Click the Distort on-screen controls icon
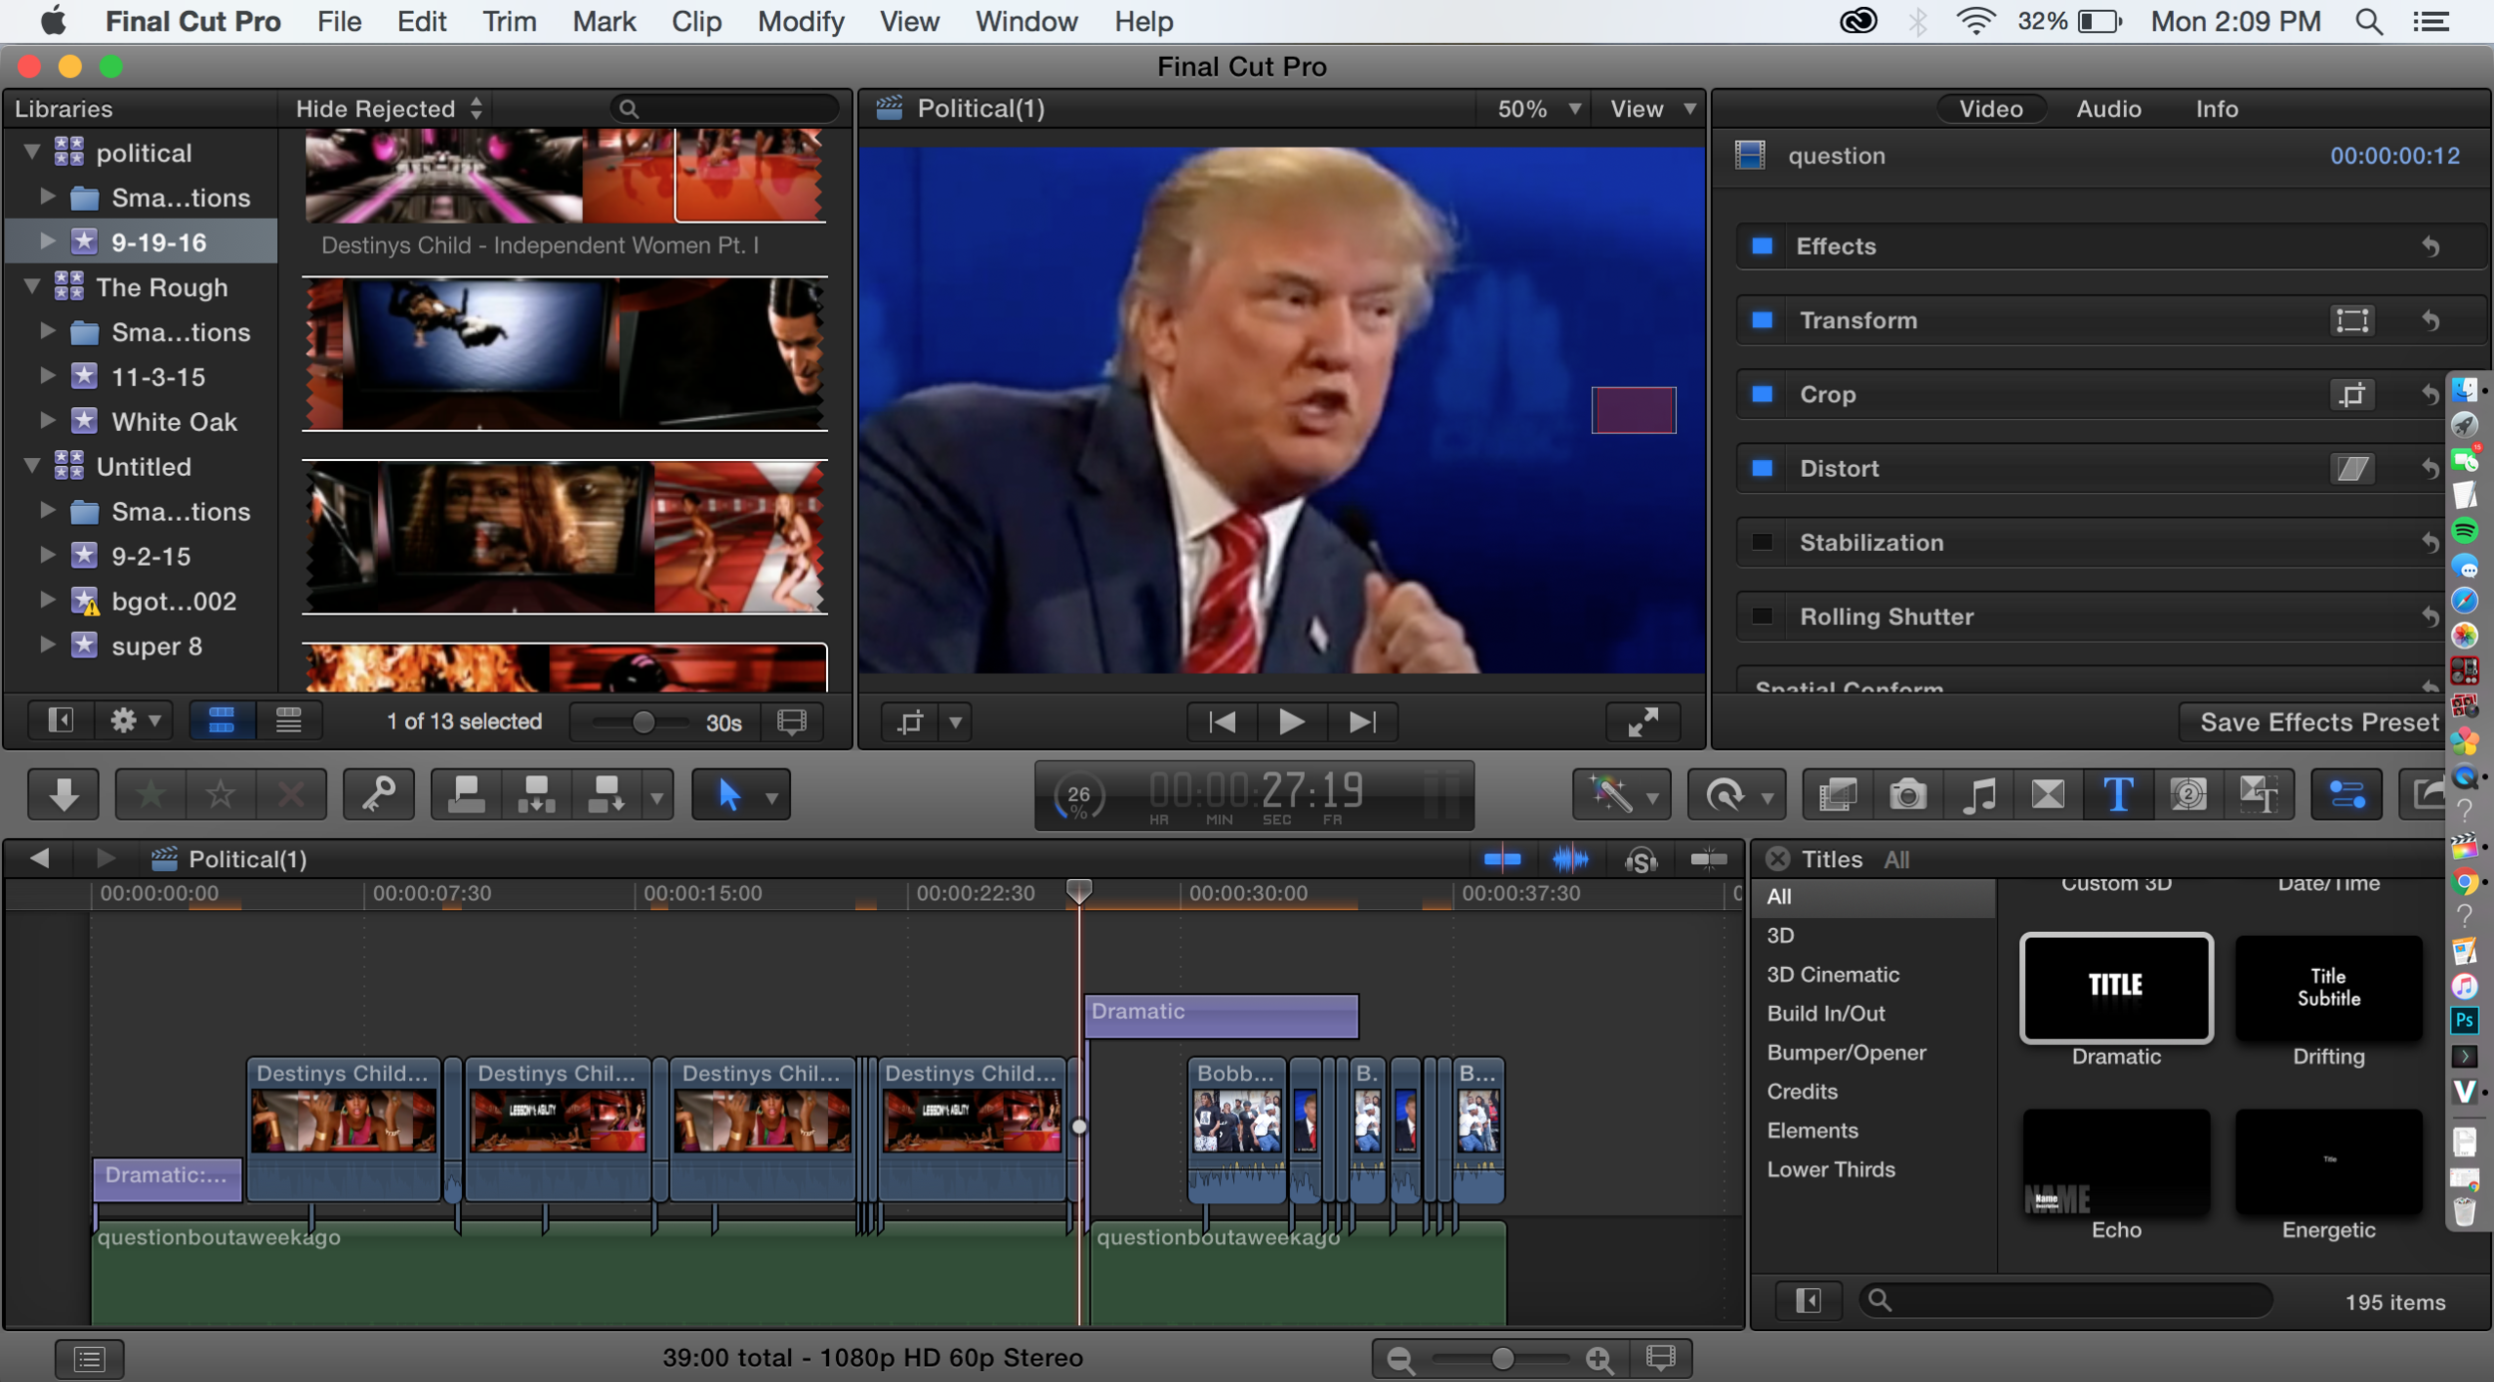 click(x=2352, y=468)
